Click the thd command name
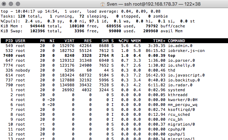 pyautogui.click(x=171, y=71)
